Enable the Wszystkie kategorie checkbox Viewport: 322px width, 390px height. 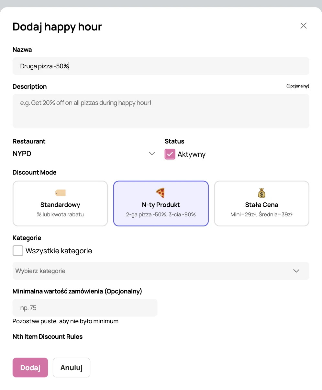click(18, 251)
